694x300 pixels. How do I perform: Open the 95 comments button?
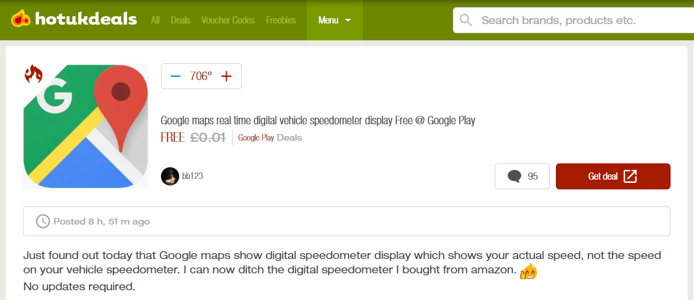pyautogui.click(x=522, y=176)
